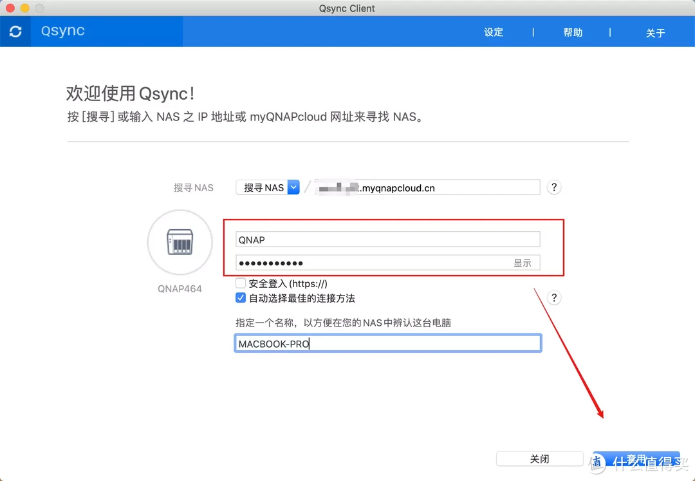Uncheck 自动选择最佳的连接方法 checkbox
The image size is (695, 481).
(x=241, y=298)
